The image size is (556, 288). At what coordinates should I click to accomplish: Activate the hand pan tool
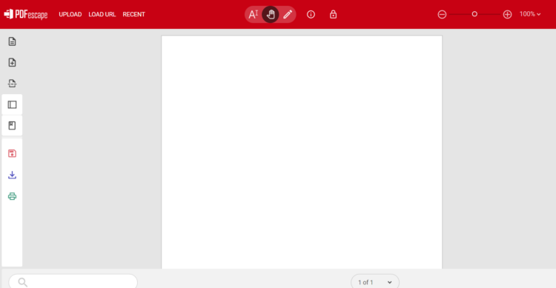270,15
